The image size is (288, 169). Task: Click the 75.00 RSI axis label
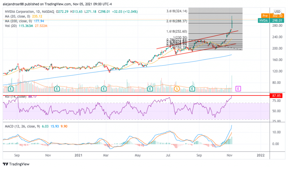pos(276,101)
